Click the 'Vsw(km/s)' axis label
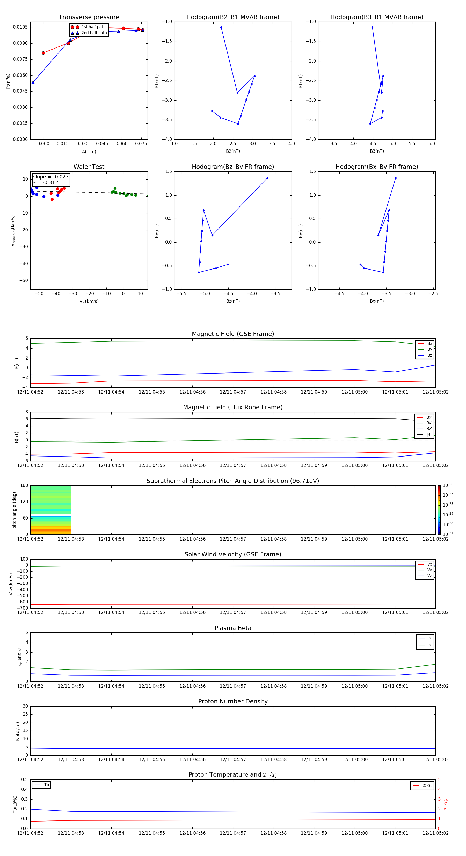The width and height of the screenshot is (466, 856). click(11, 584)
